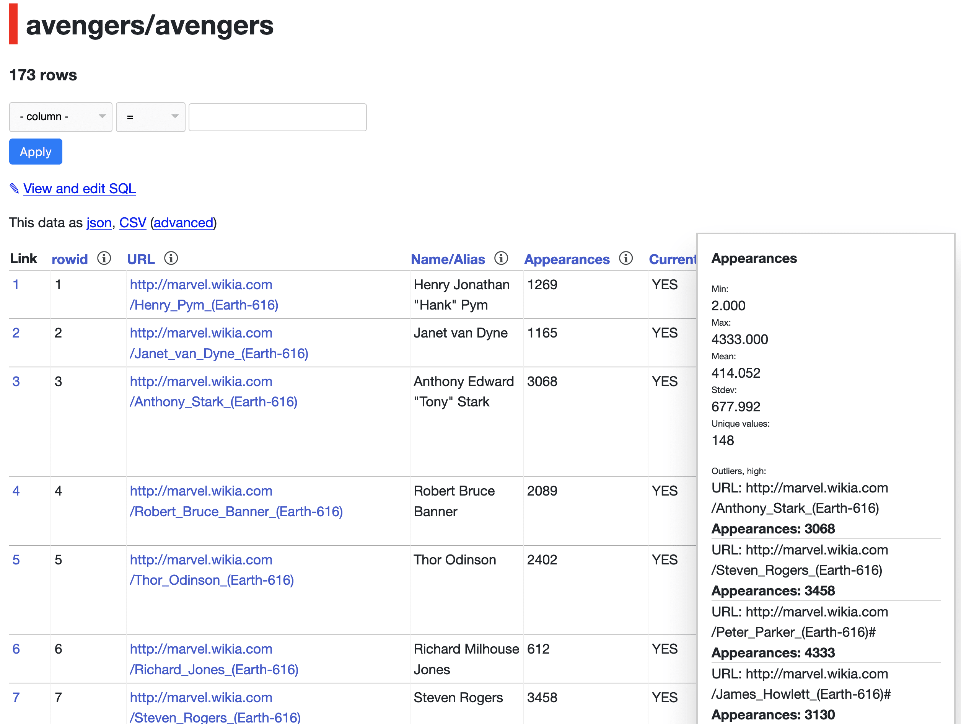
Task: Click outlier Appearances: 4333 in panel
Action: pyautogui.click(x=773, y=652)
